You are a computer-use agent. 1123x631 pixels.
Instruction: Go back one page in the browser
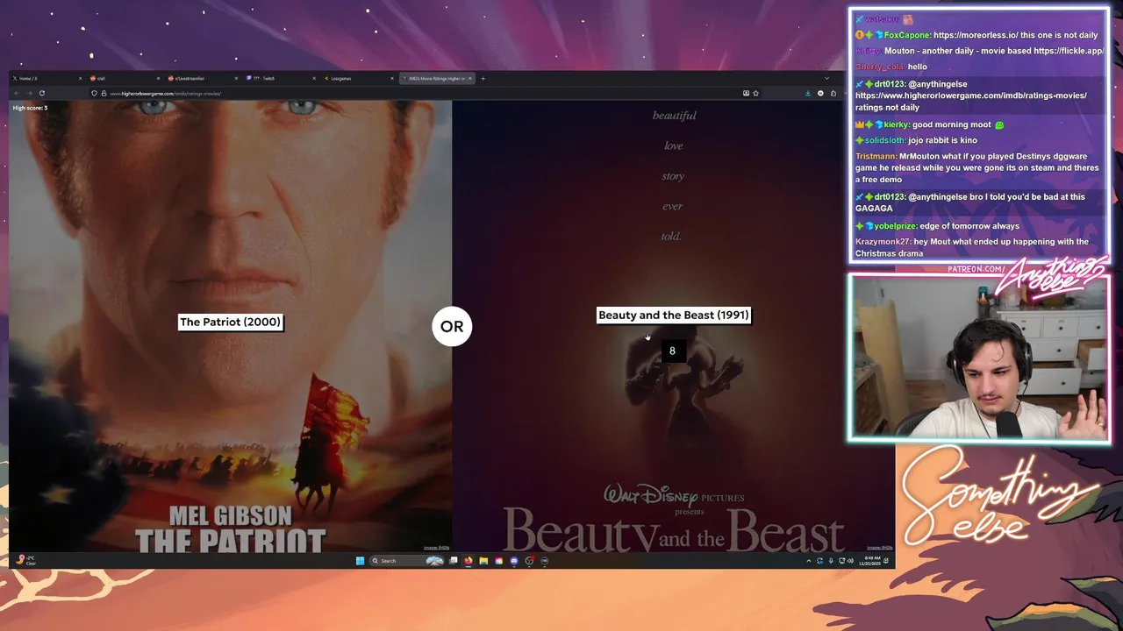17,93
